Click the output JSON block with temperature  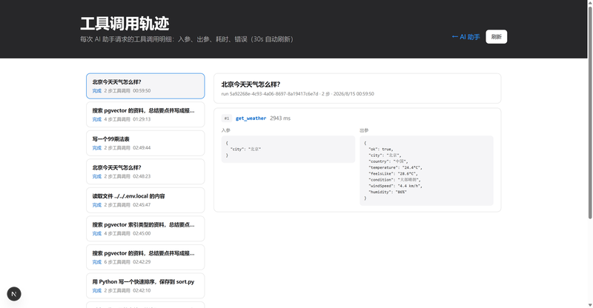(426, 170)
